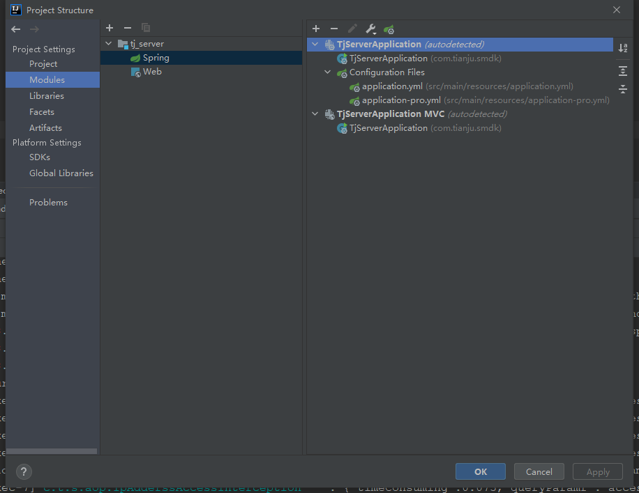Expand all tree nodes
The image size is (639, 493).
click(x=623, y=70)
